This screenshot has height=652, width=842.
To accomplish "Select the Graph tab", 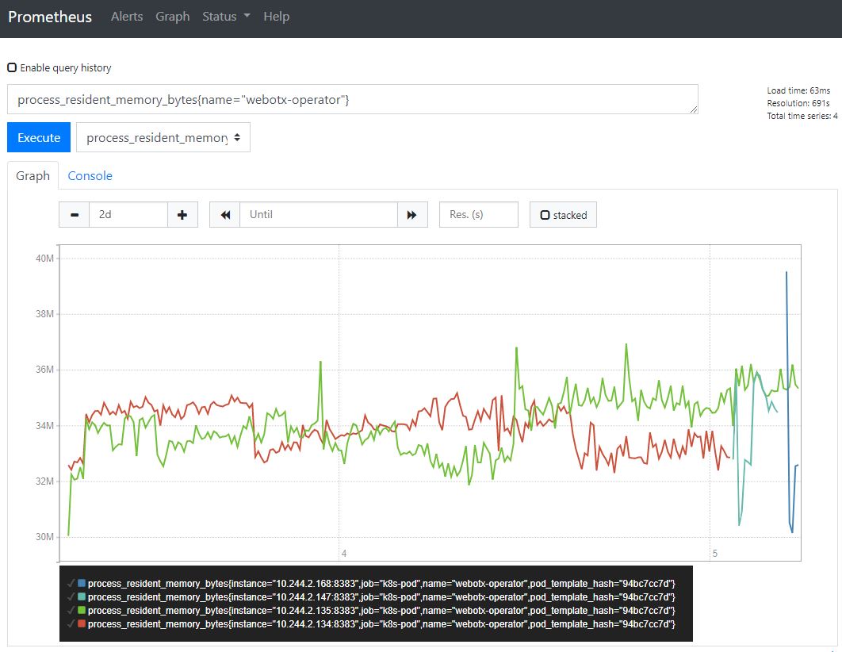I will coord(33,176).
